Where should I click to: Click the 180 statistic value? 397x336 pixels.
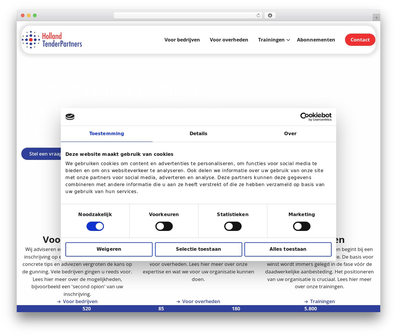click(x=236, y=309)
